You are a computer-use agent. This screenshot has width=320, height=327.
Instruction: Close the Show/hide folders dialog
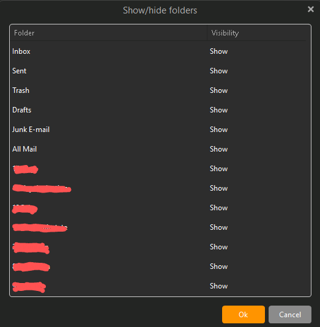pyautogui.click(x=311, y=9)
